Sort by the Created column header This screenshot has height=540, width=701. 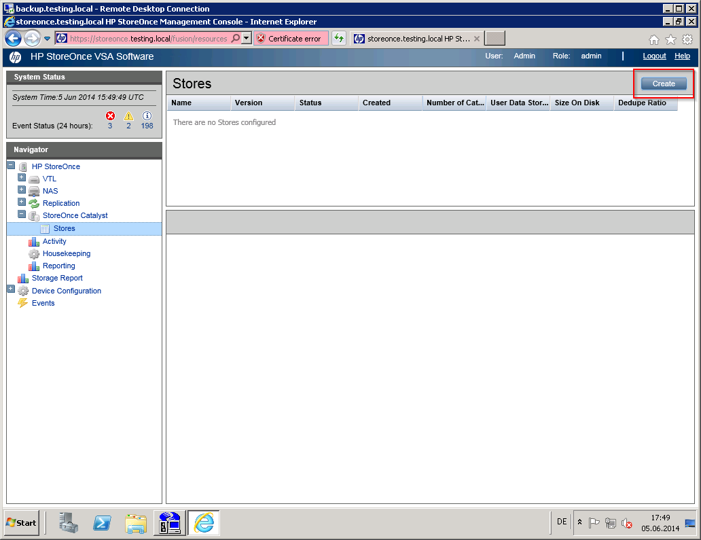coord(391,103)
